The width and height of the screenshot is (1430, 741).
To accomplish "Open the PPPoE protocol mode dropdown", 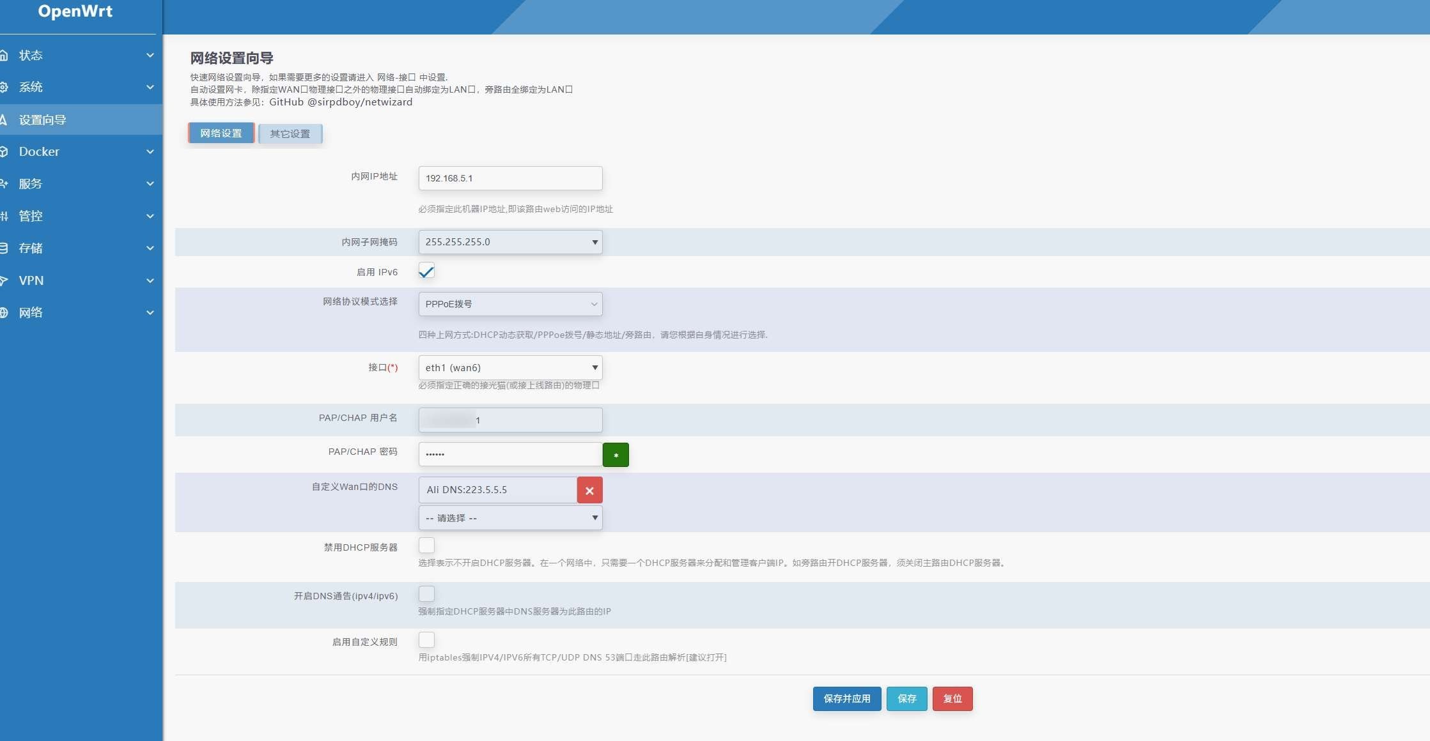I will [x=510, y=304].
